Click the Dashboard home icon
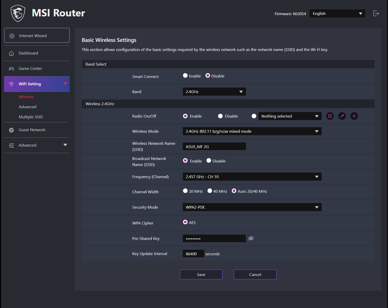 [x=11, y=53]
